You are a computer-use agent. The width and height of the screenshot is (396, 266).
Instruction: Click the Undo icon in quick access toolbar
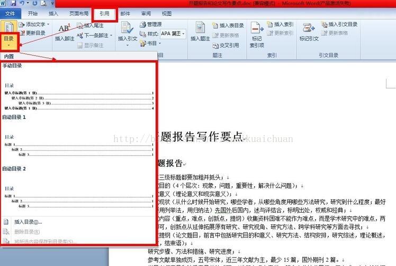(x=22, y=3)
